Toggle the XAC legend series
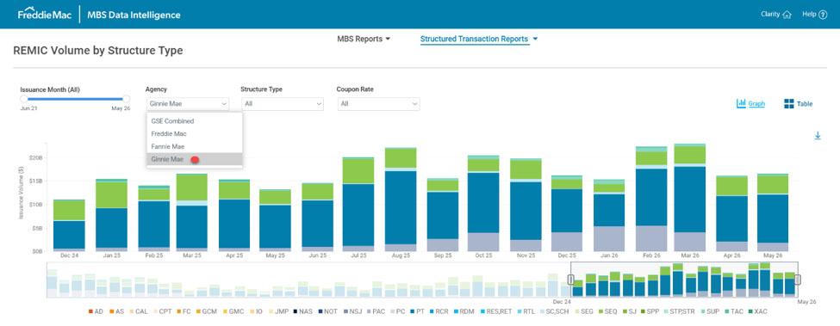This screenshot has width=840, height=326. point(757,311)
